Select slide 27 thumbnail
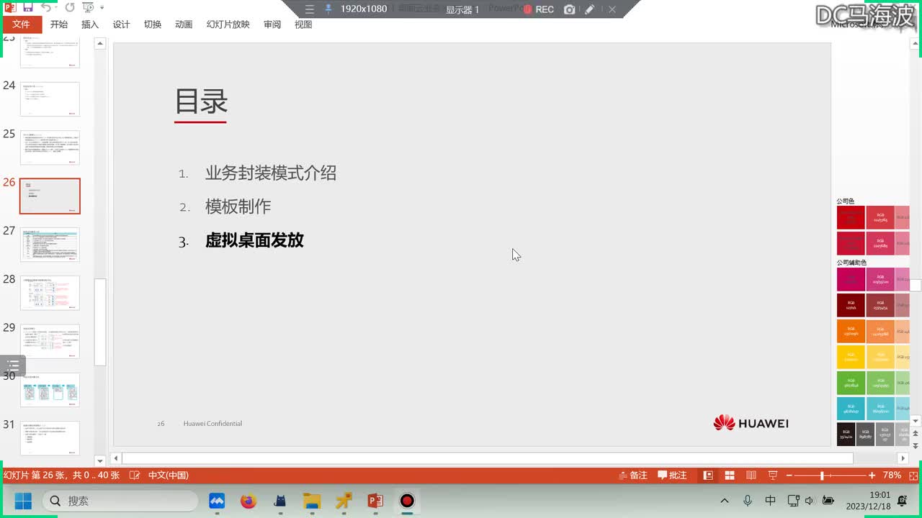This screenshot has width=922, height=518. pyautogui.click(x=50, y=245)
